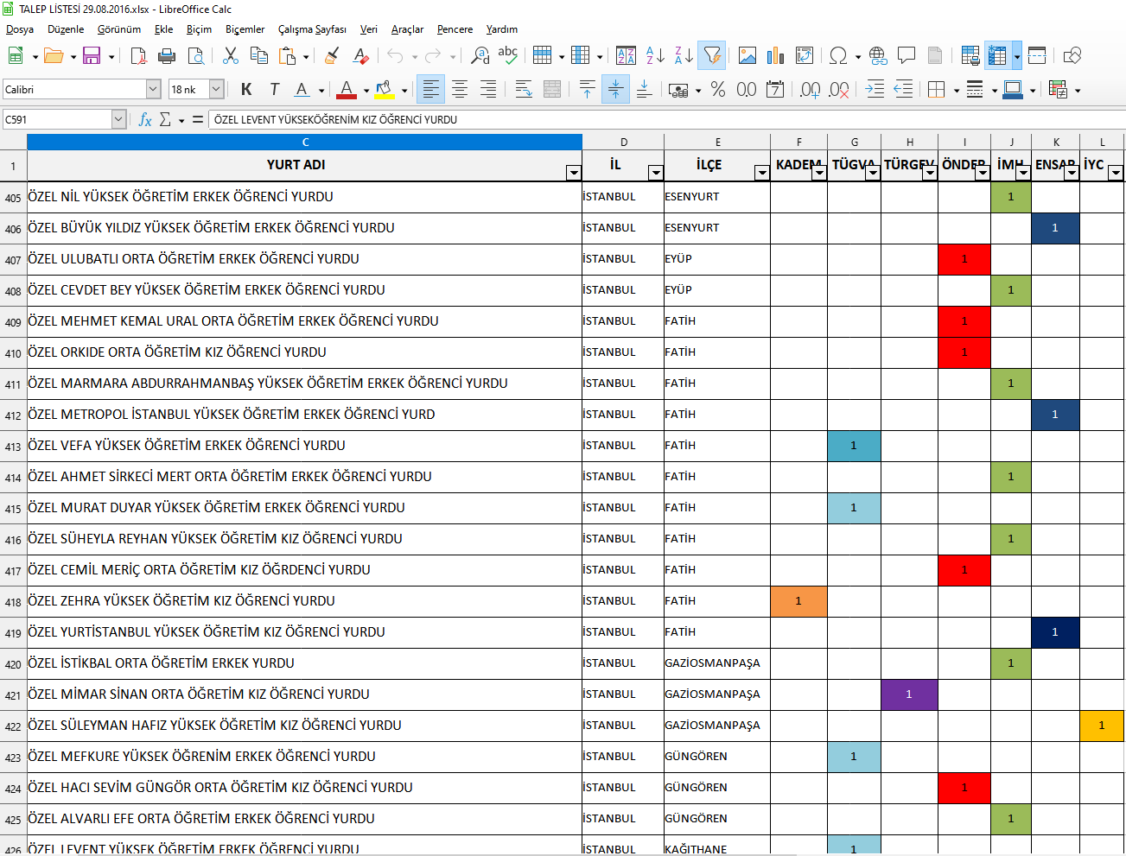Image resolution: width=1126 pixels, height=856 pixels.
Task: Insert comment speech-bubble icon
Action: (x=907, y=56)
